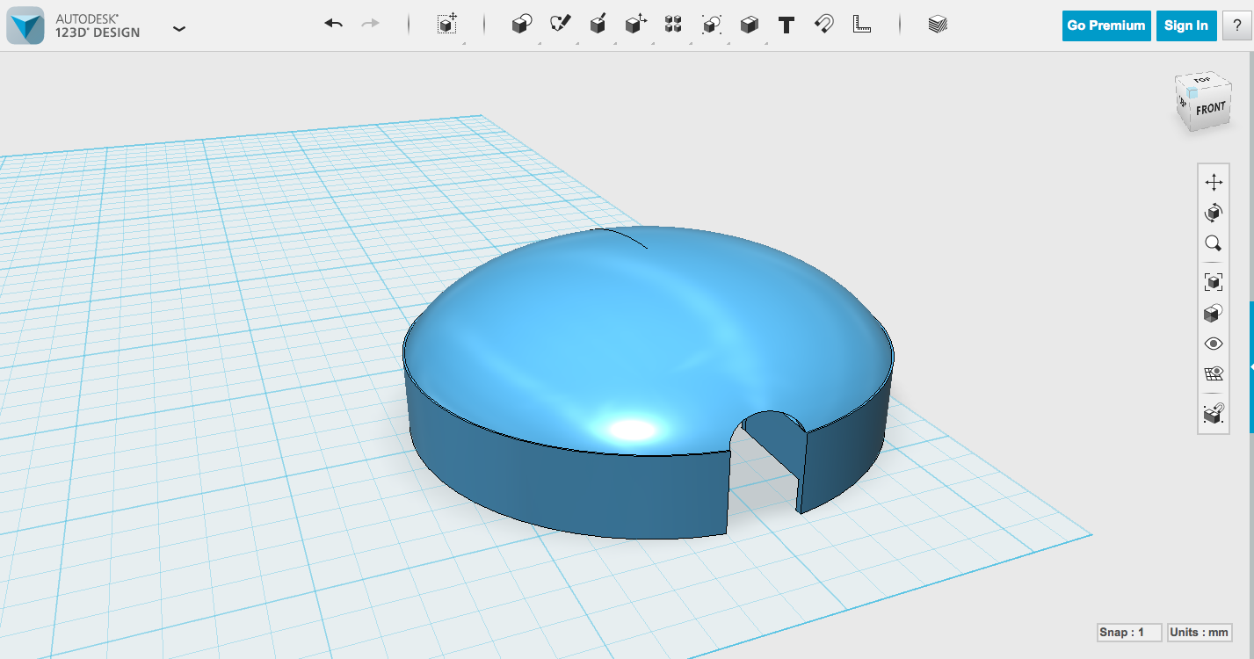This screenshot has width=1254, height=659.
Task: Select the Pattern tool
Action: [673, 25]
